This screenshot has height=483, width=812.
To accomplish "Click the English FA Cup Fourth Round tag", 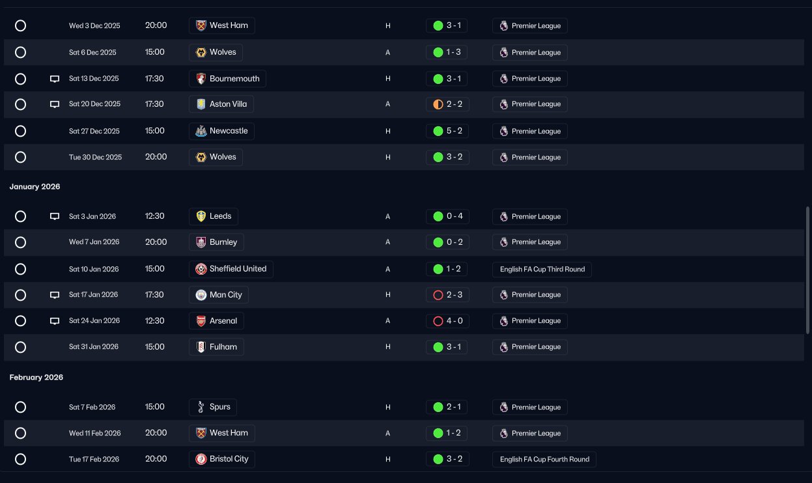I will click(x=544, y=460).
